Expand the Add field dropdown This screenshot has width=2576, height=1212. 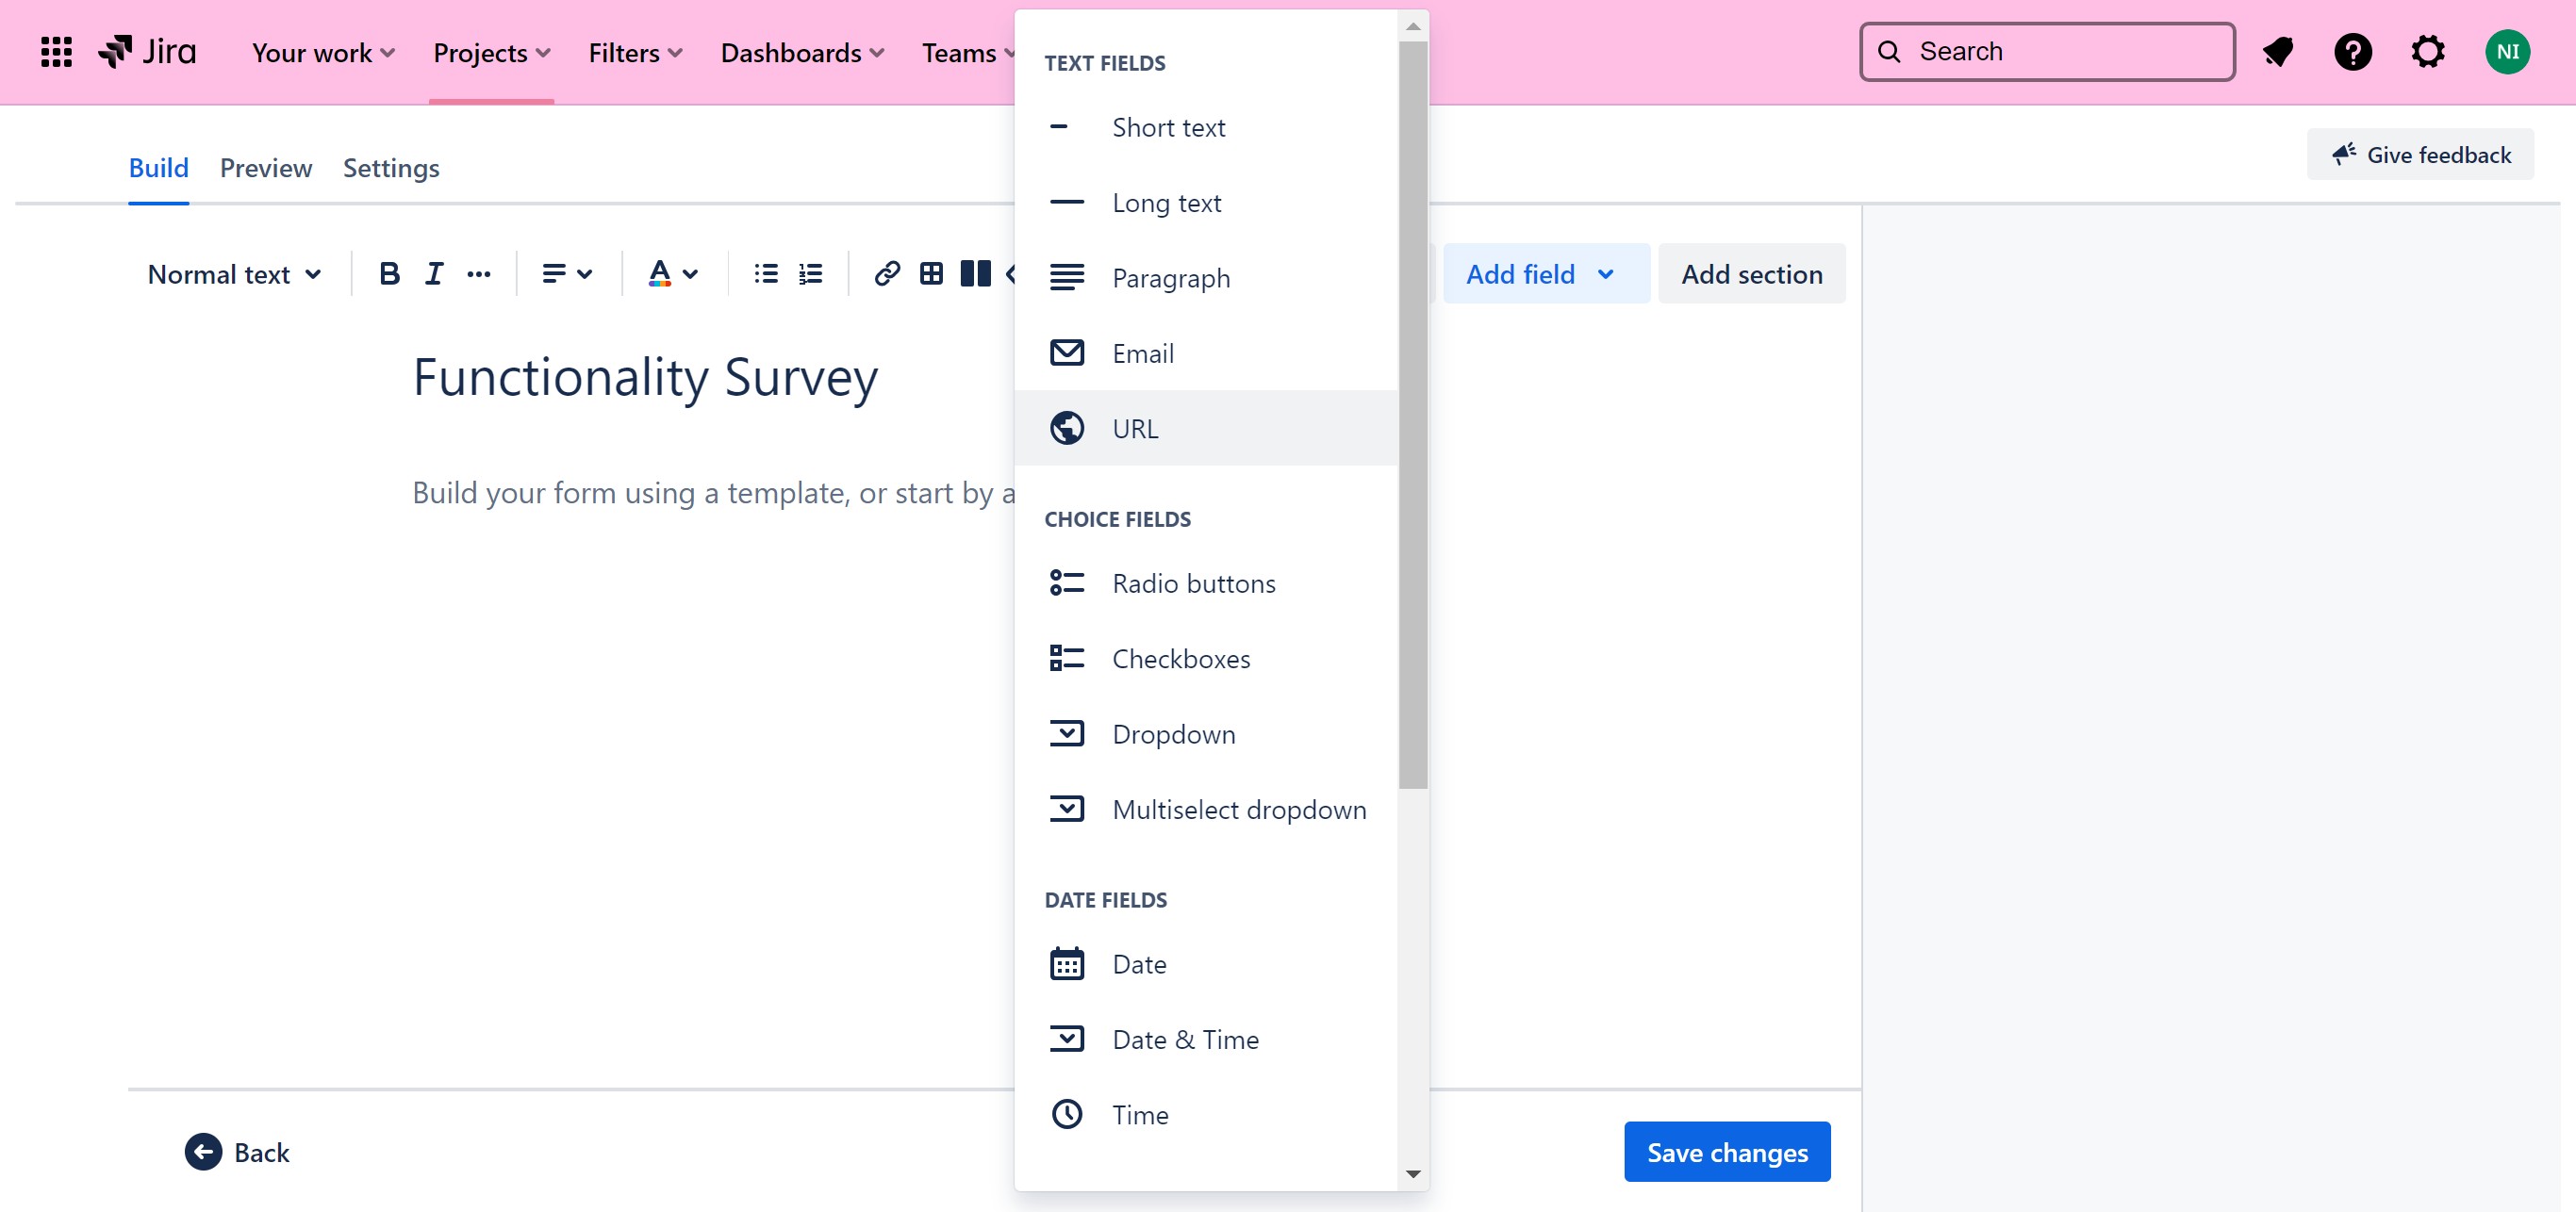click(1544, 273)
